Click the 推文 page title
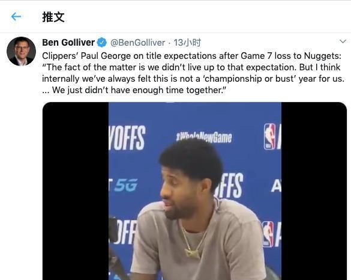This screenshot has height=280, width=351. pos(53,17)
